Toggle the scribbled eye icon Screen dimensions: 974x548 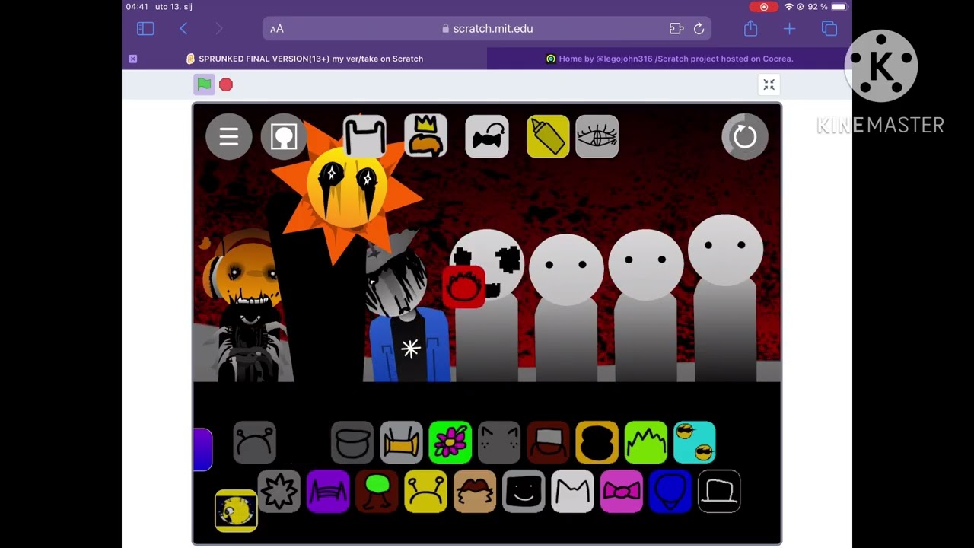point(597,137)
